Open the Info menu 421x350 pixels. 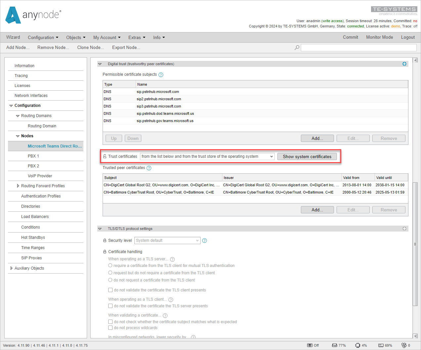tap(159, 37)
